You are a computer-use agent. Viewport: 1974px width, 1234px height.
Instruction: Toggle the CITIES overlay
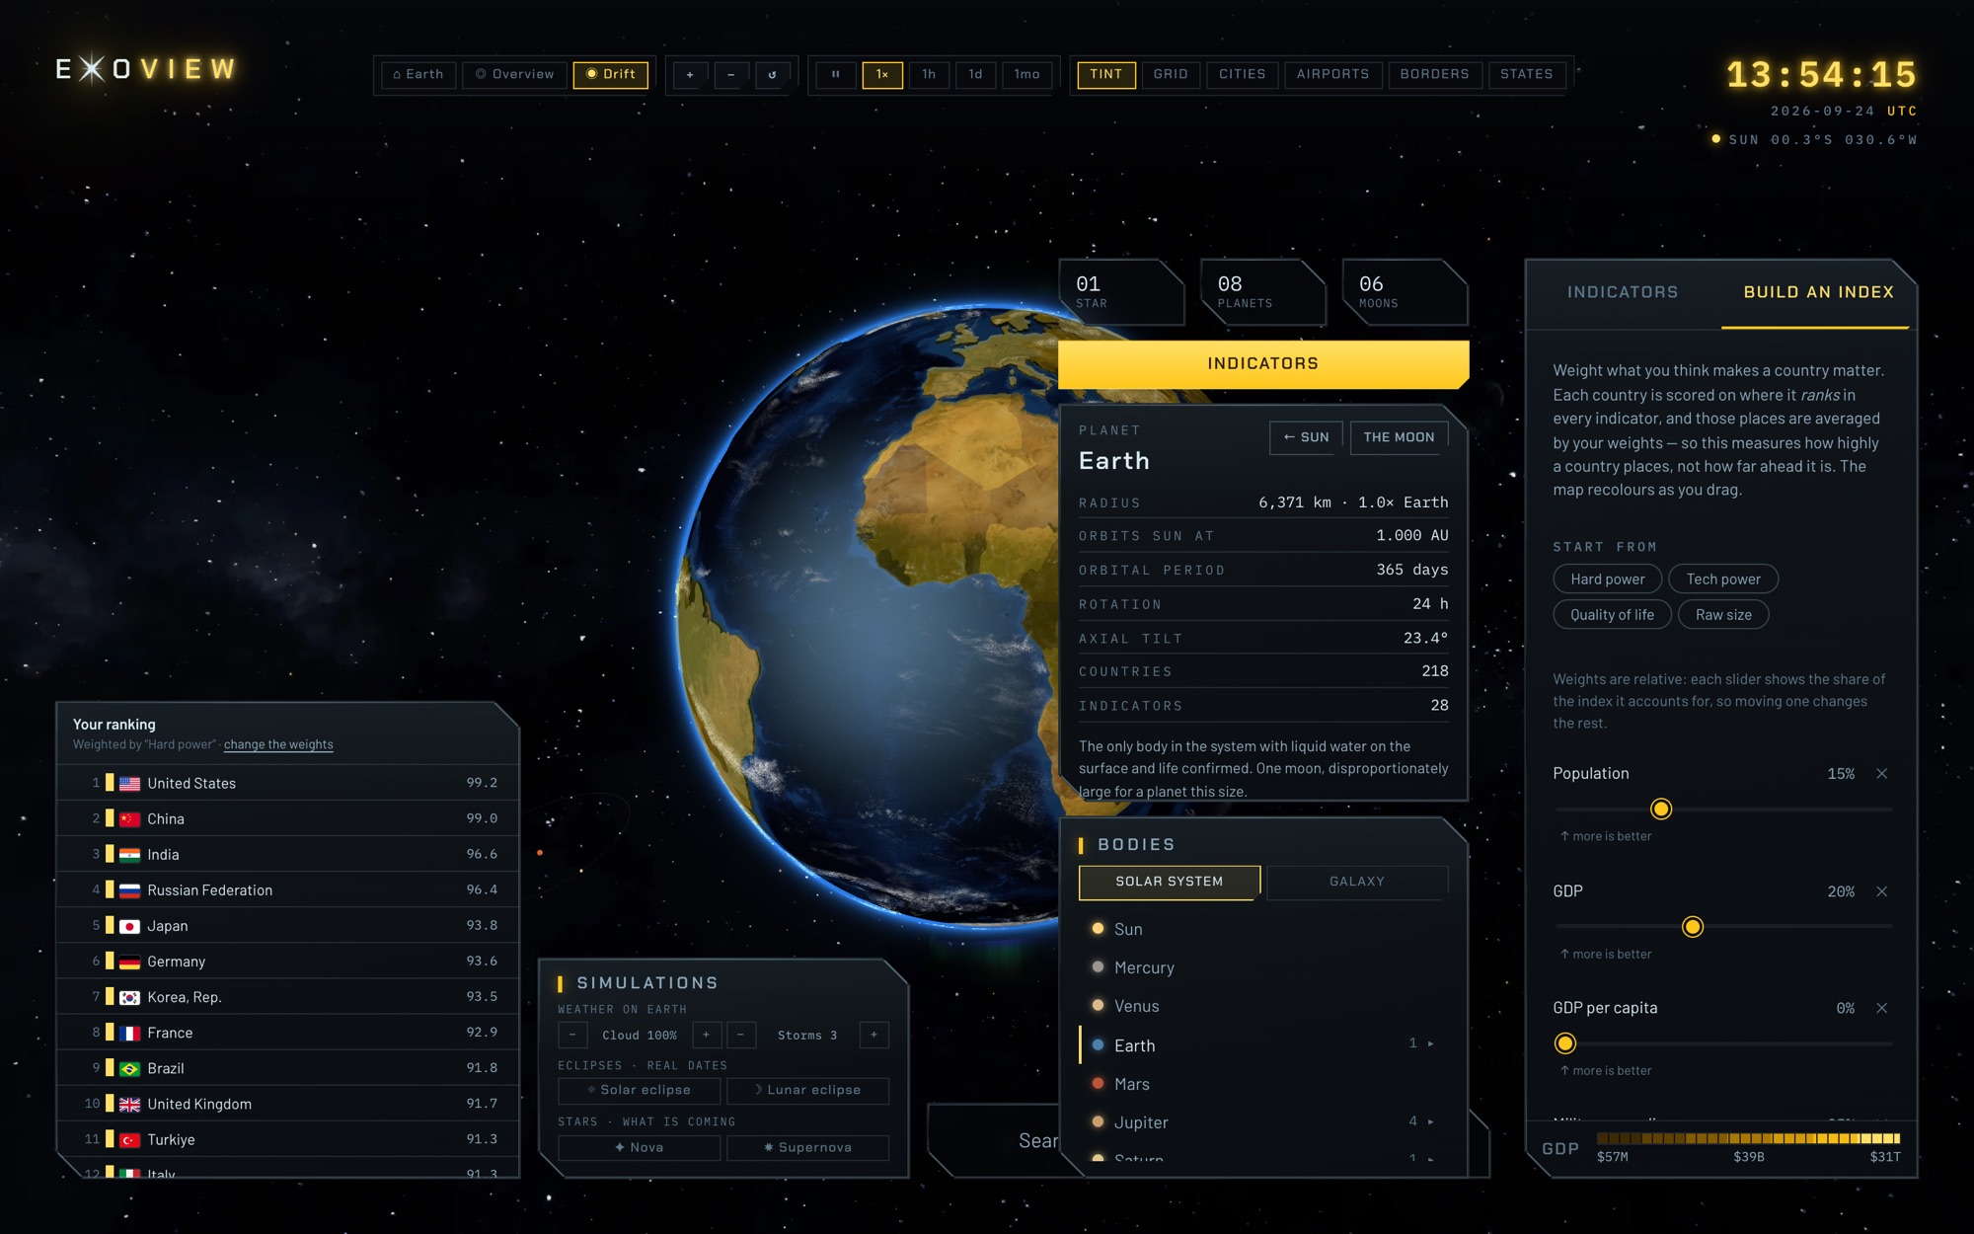pyautogui.click(x=1242, y=75)
